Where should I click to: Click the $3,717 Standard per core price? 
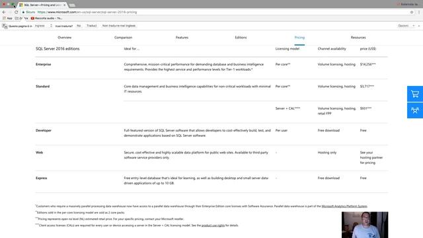tap(367, 87)
